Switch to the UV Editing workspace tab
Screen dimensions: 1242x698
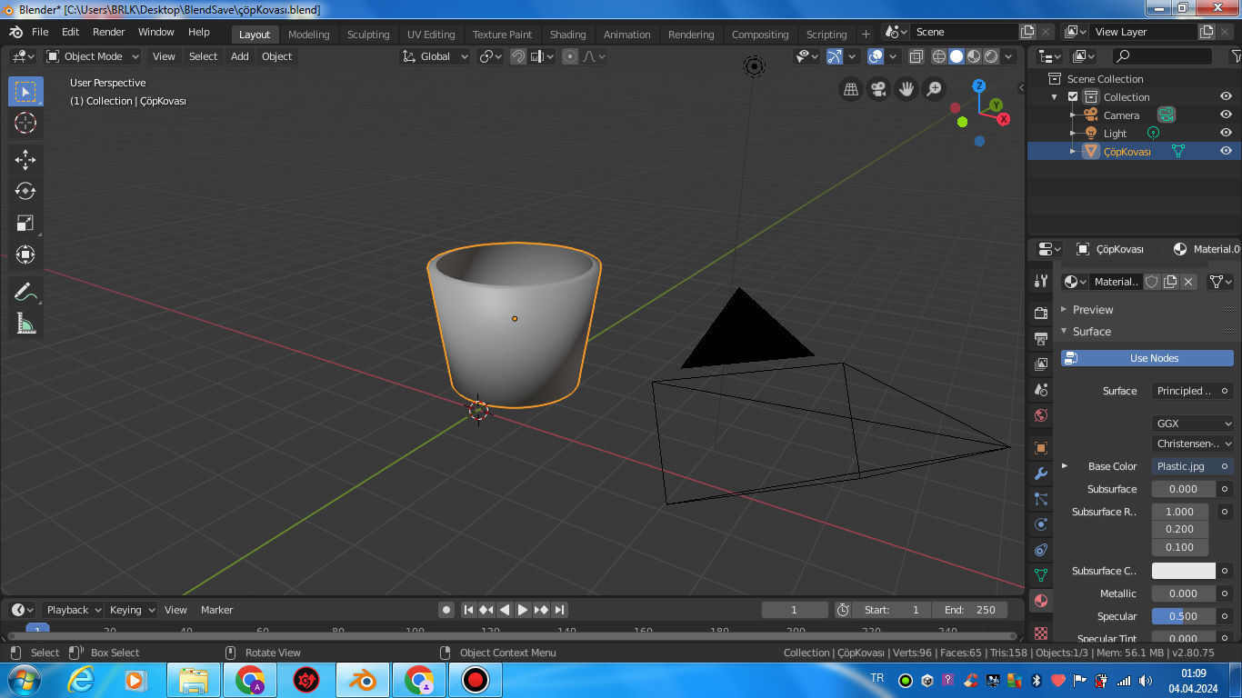click(x=431, y=35)
